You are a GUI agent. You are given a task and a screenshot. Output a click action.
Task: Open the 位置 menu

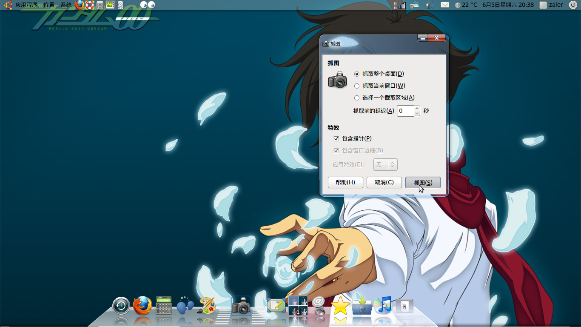pos(49,5)
